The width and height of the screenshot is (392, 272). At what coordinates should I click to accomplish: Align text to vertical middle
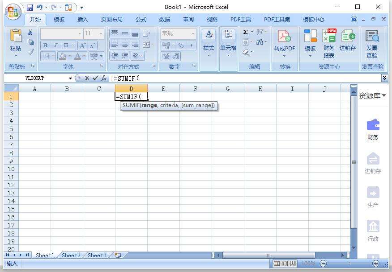click(x=125, y=33)
